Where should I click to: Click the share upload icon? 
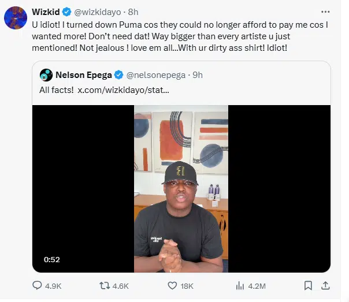click(x=325, y=285)
